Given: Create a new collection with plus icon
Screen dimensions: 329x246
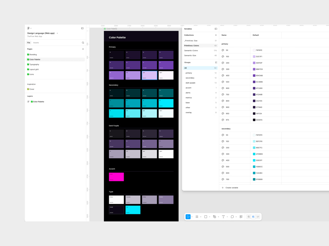Looking at the screenshot, I should pos(216,35).
